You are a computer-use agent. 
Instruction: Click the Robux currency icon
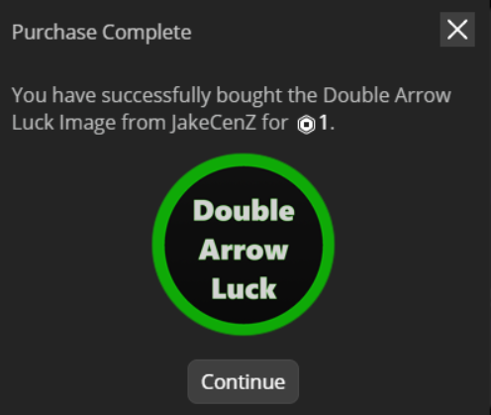point(306,125)
